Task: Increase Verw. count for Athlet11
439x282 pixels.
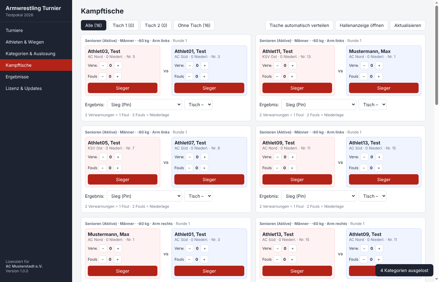Action: 293,65
